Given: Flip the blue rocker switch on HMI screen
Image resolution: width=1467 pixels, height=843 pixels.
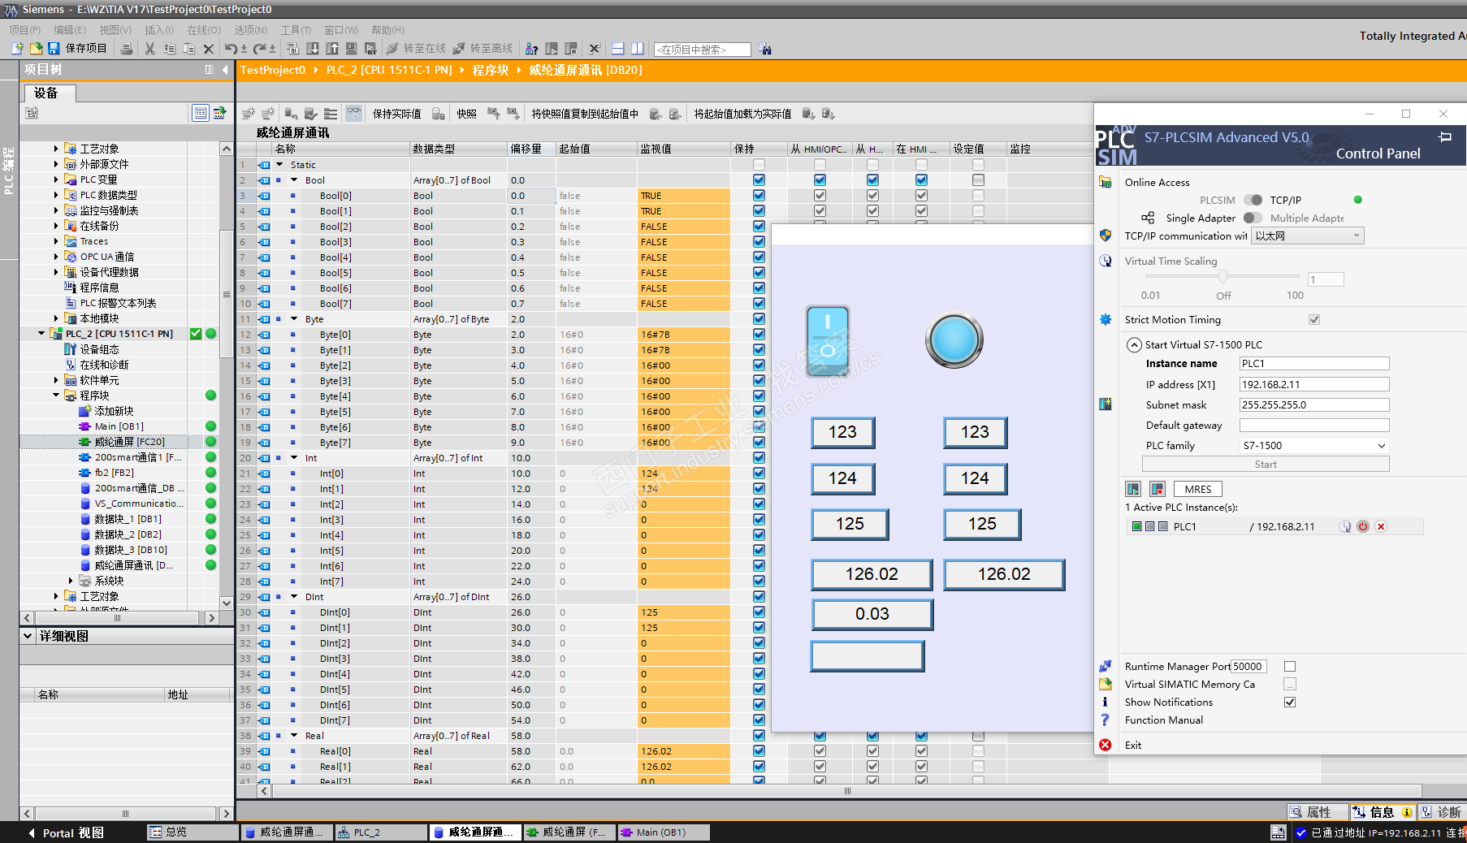Looking at the screenshot, I should click(x=827, y=341).
